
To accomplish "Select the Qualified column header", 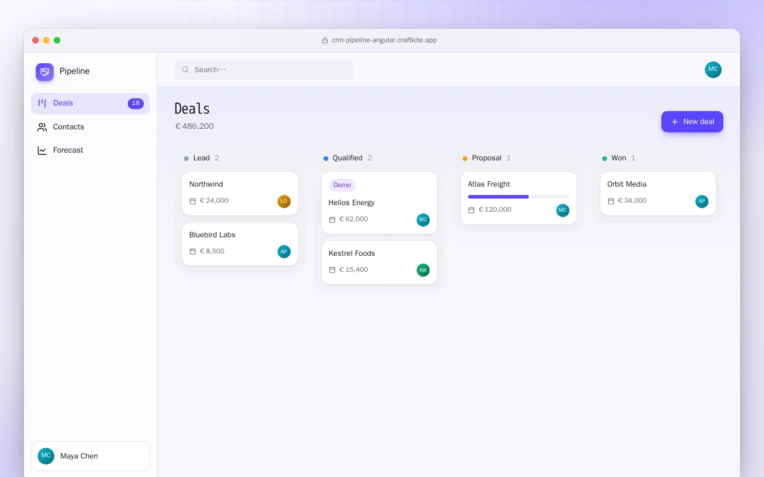I will (x=347, y=158).
